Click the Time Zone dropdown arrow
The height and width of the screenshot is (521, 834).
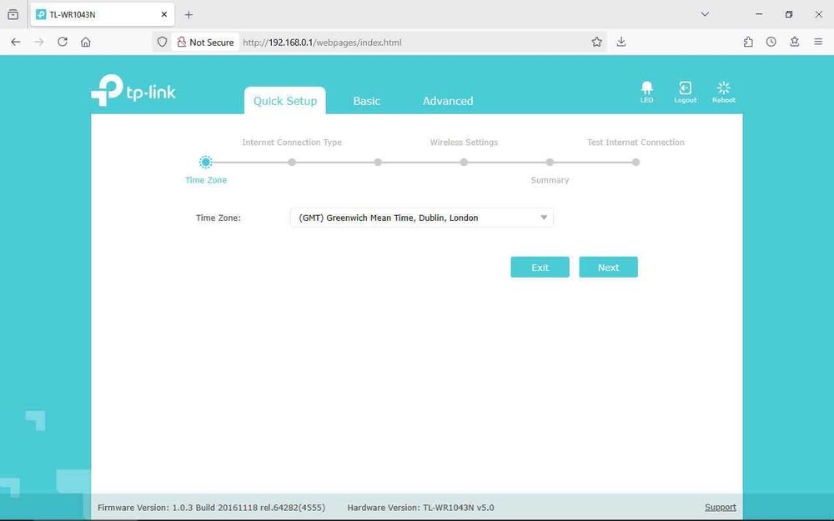point(544,218)
